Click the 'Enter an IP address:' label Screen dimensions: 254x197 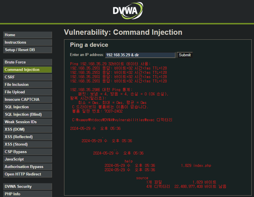(x=87, y=55)
